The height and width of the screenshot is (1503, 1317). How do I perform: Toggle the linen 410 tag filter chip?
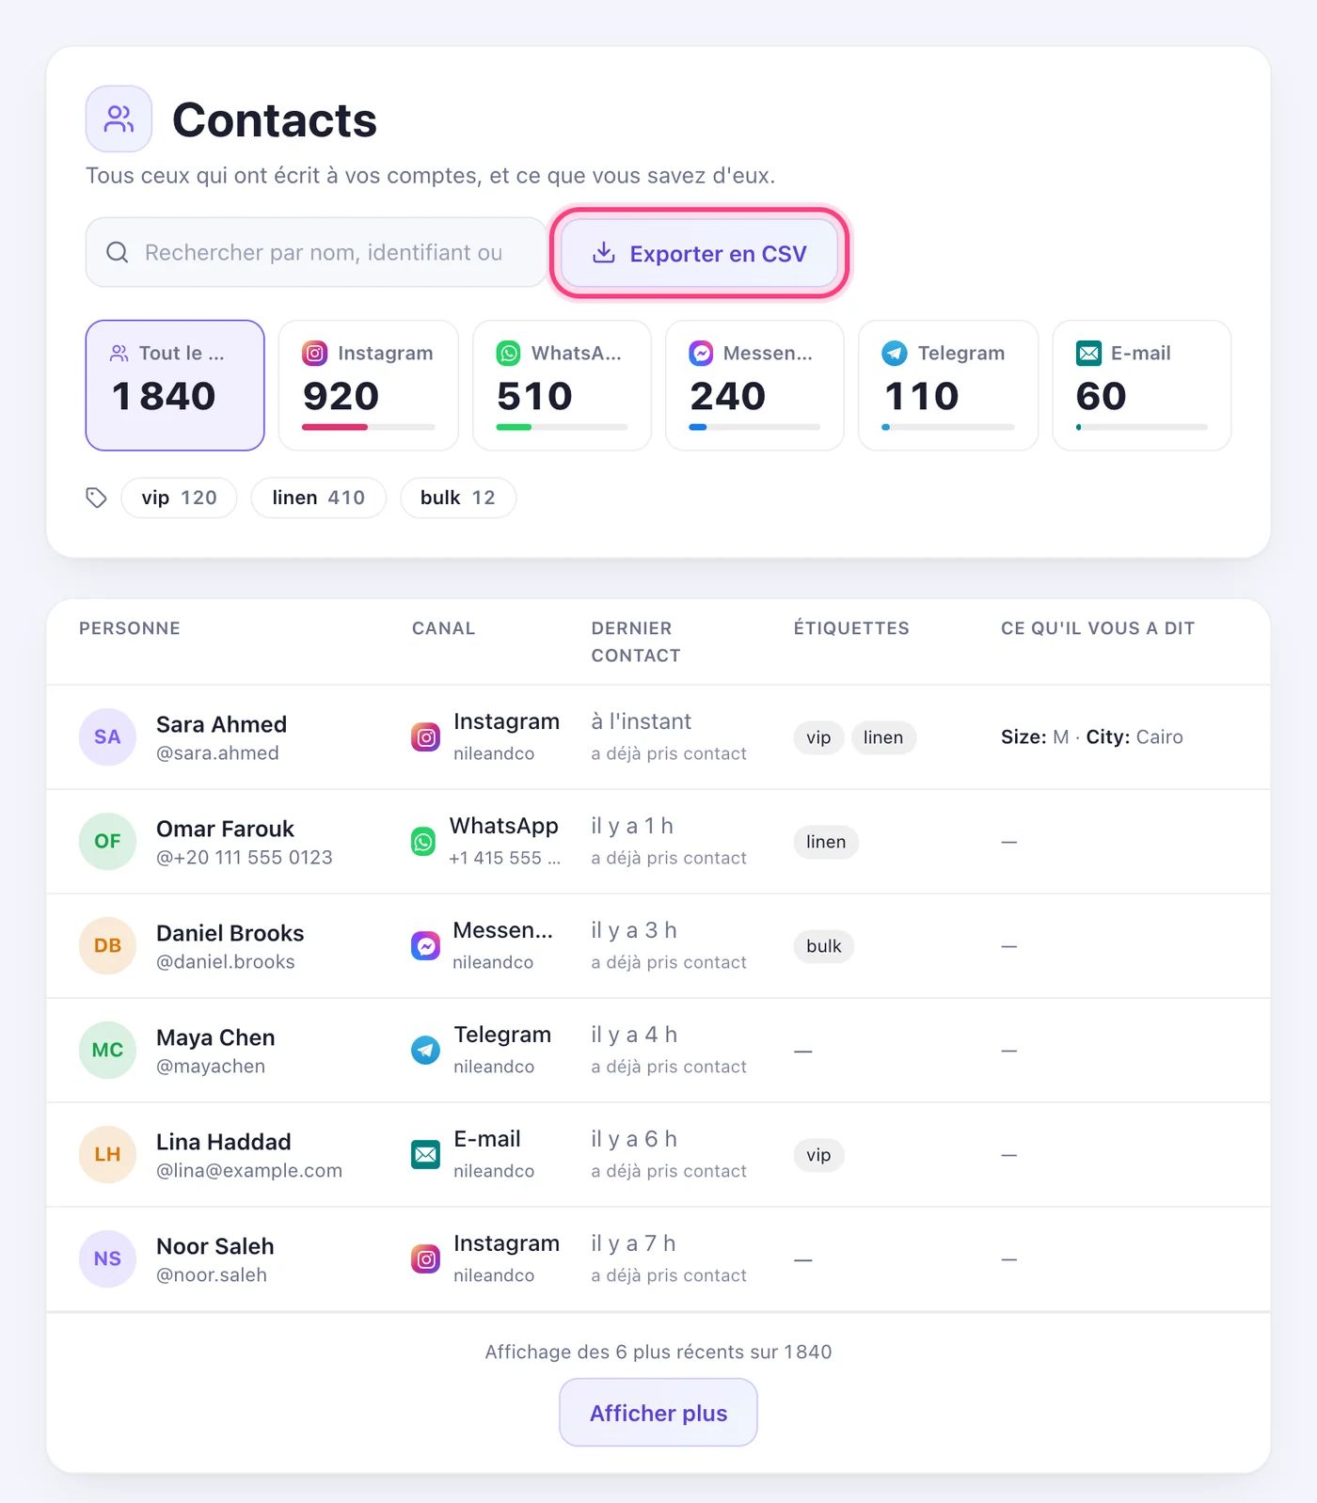pos(319,498)
